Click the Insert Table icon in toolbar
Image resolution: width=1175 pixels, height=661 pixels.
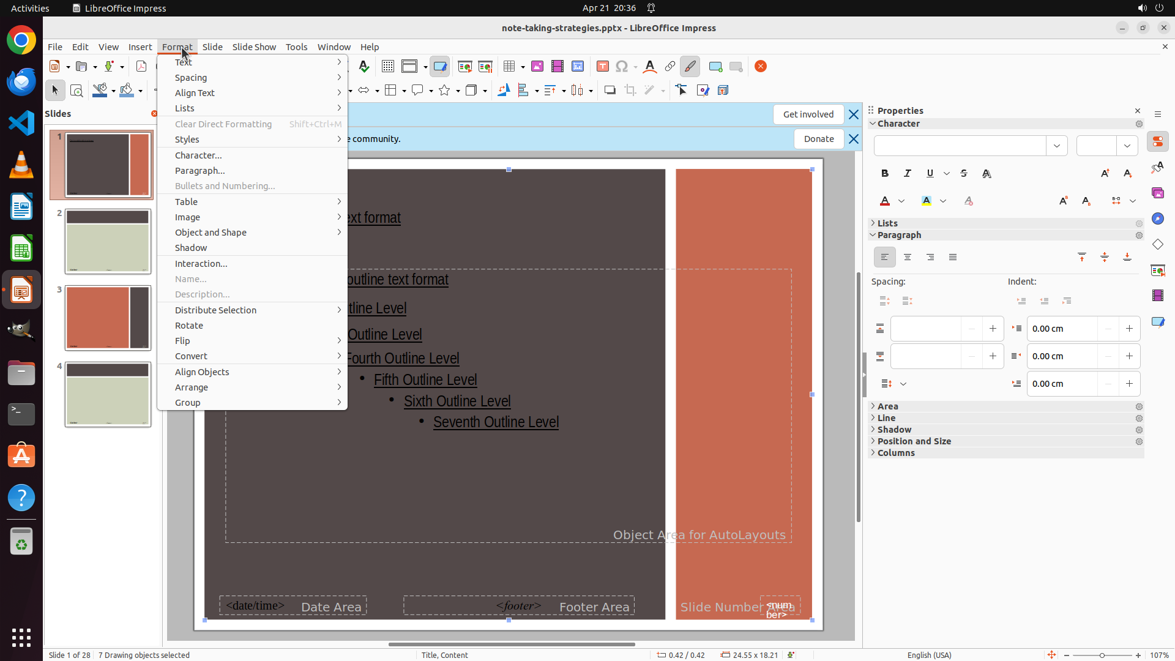click(509, 67)
